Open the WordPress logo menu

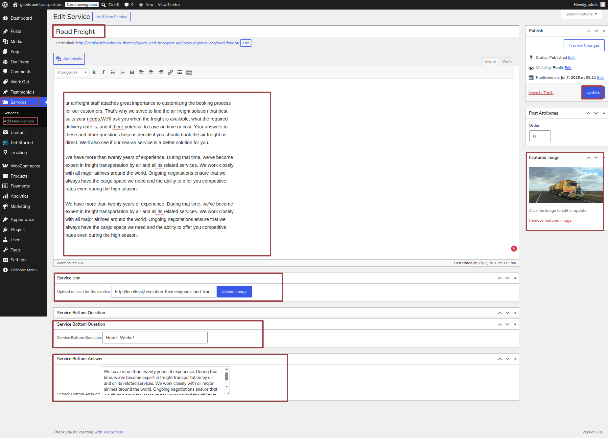tap(5, 5)
